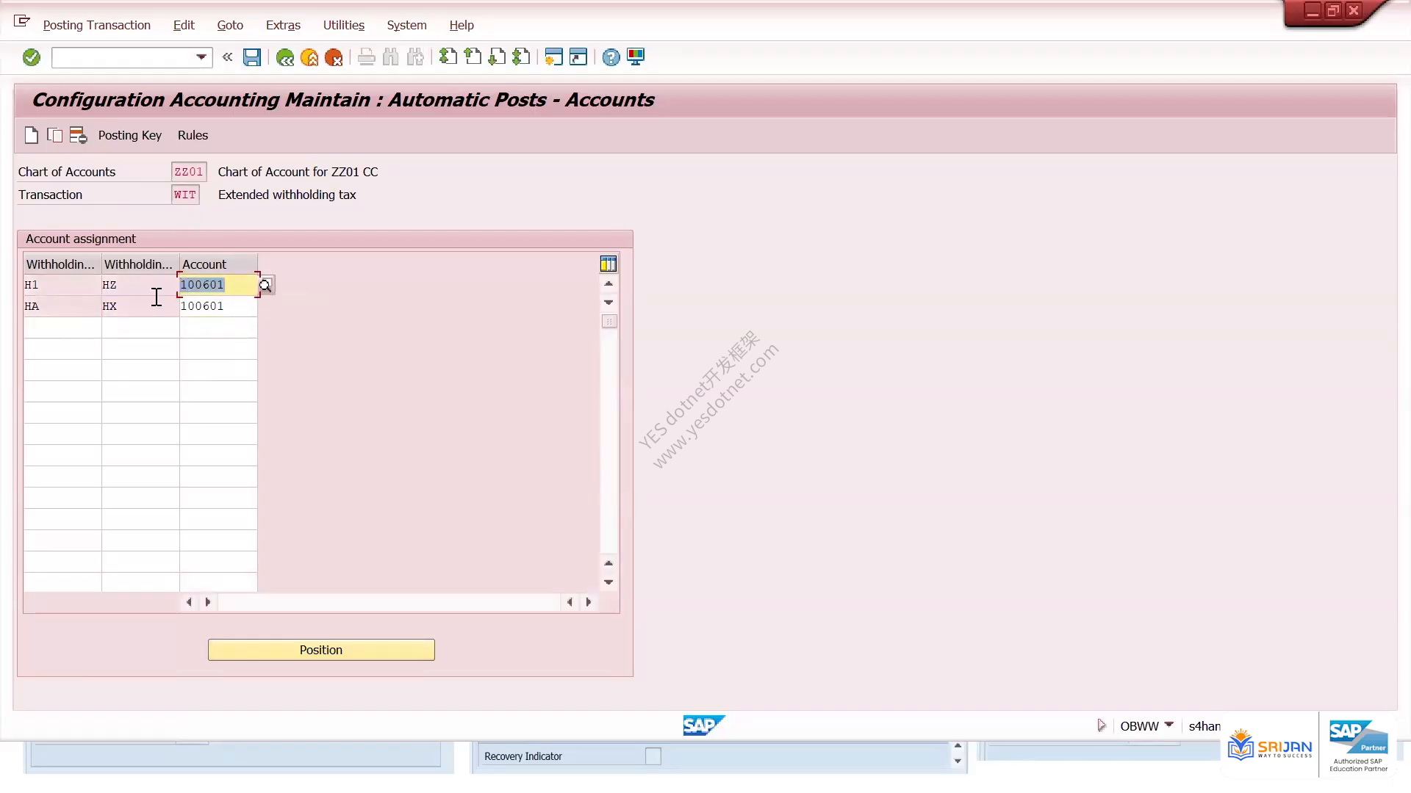Expand the OBWW status bar dropdown

point(1169,725)
